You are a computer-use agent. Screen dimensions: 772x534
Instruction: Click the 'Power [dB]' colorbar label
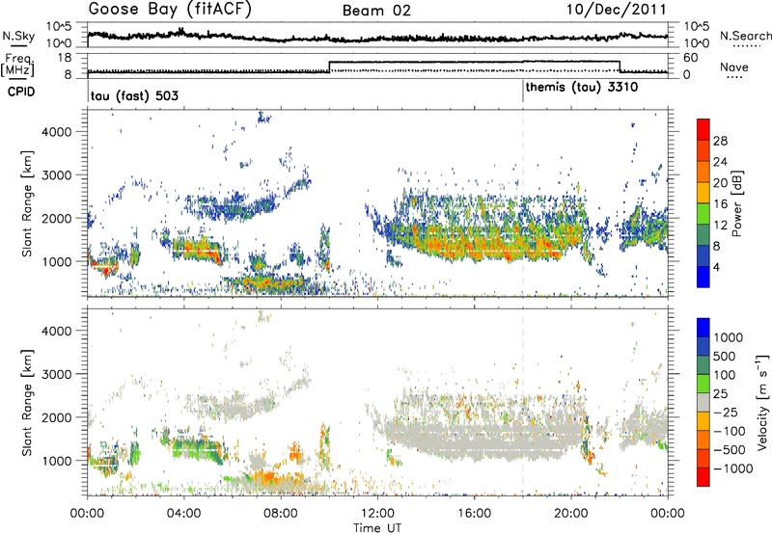(x=737, y=203)
